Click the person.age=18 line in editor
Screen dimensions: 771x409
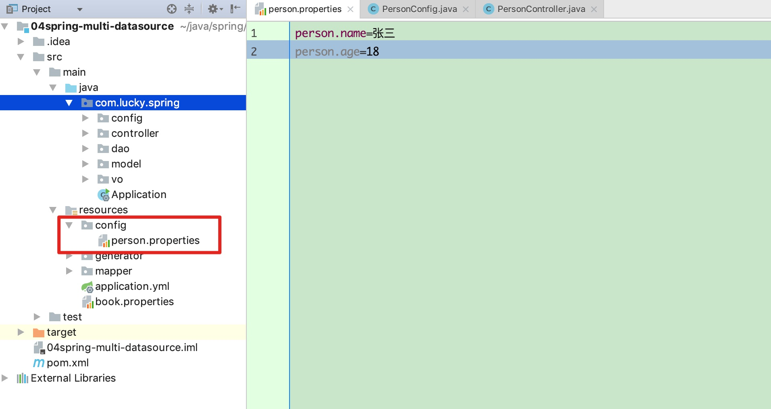(x=337, y=52)
